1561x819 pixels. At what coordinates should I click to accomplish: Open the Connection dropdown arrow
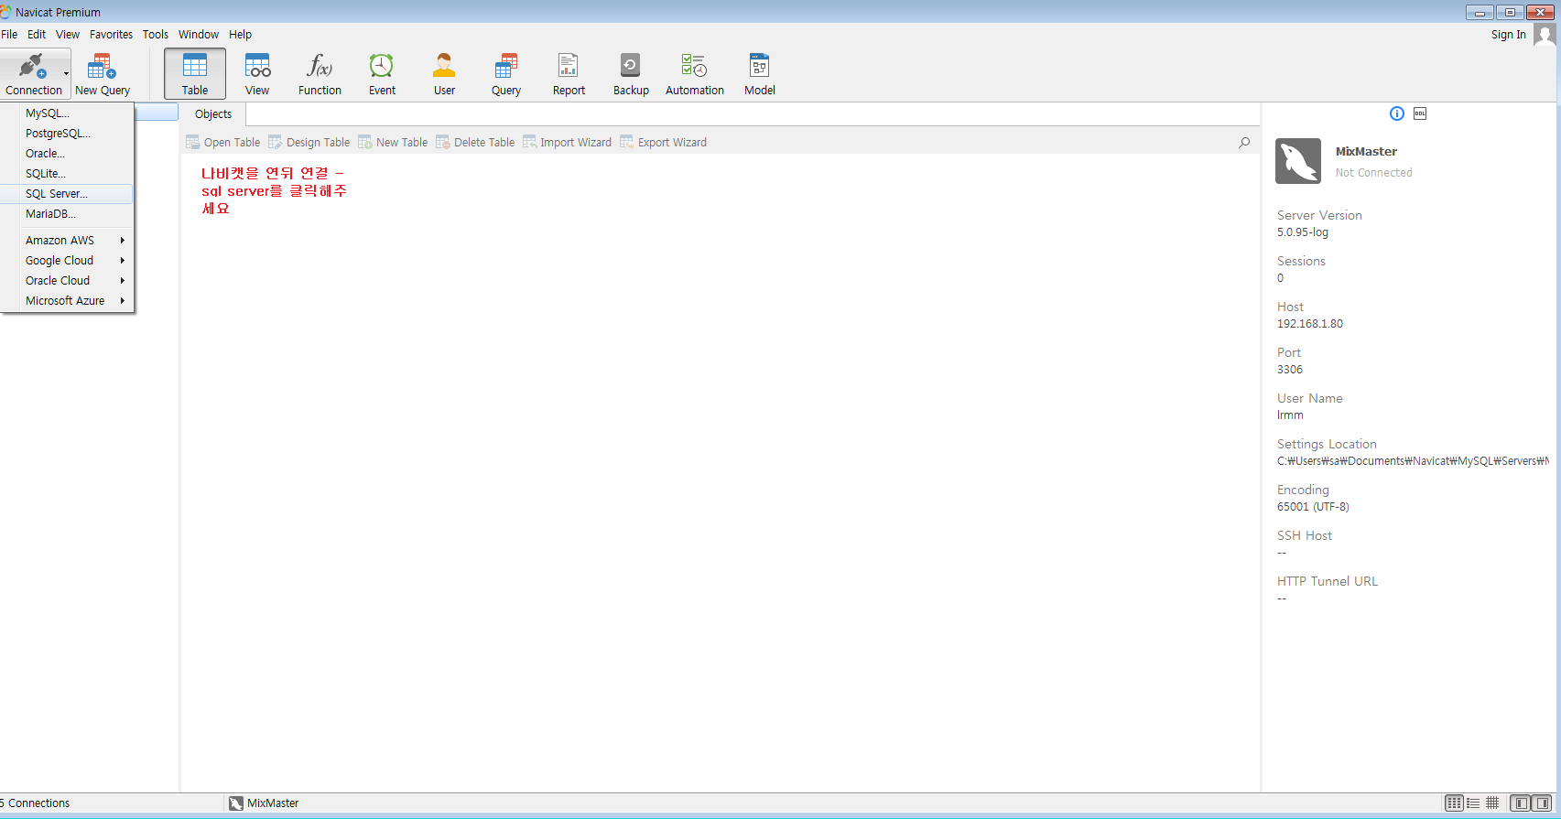[66, 73]
